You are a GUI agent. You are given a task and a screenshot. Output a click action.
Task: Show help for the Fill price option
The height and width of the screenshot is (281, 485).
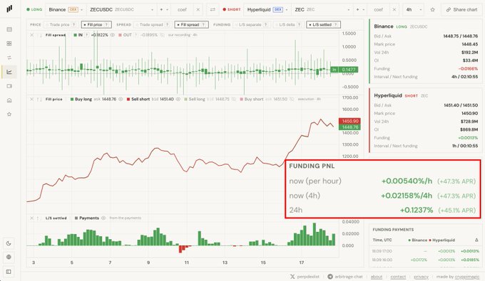[x=106, y=25]
